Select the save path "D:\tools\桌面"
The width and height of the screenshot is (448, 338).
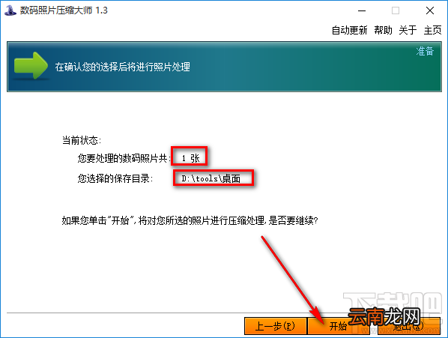pos(211,178)
